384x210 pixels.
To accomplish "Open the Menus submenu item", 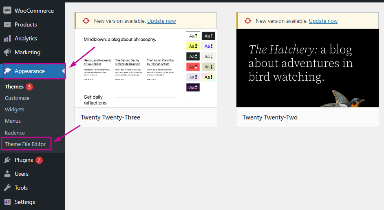I will point(13,121).
